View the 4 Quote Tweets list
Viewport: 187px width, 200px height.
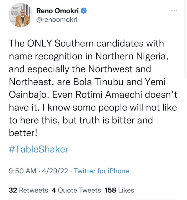(76, 190)
